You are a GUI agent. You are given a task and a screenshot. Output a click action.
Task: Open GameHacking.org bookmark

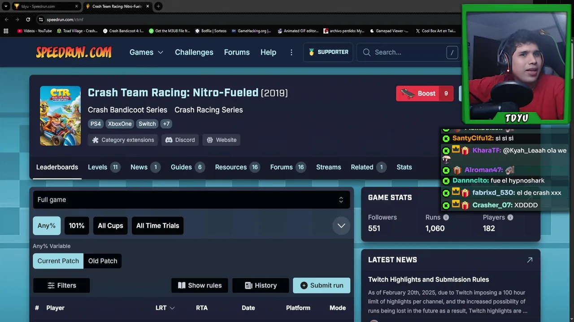(x=251, y=31)
